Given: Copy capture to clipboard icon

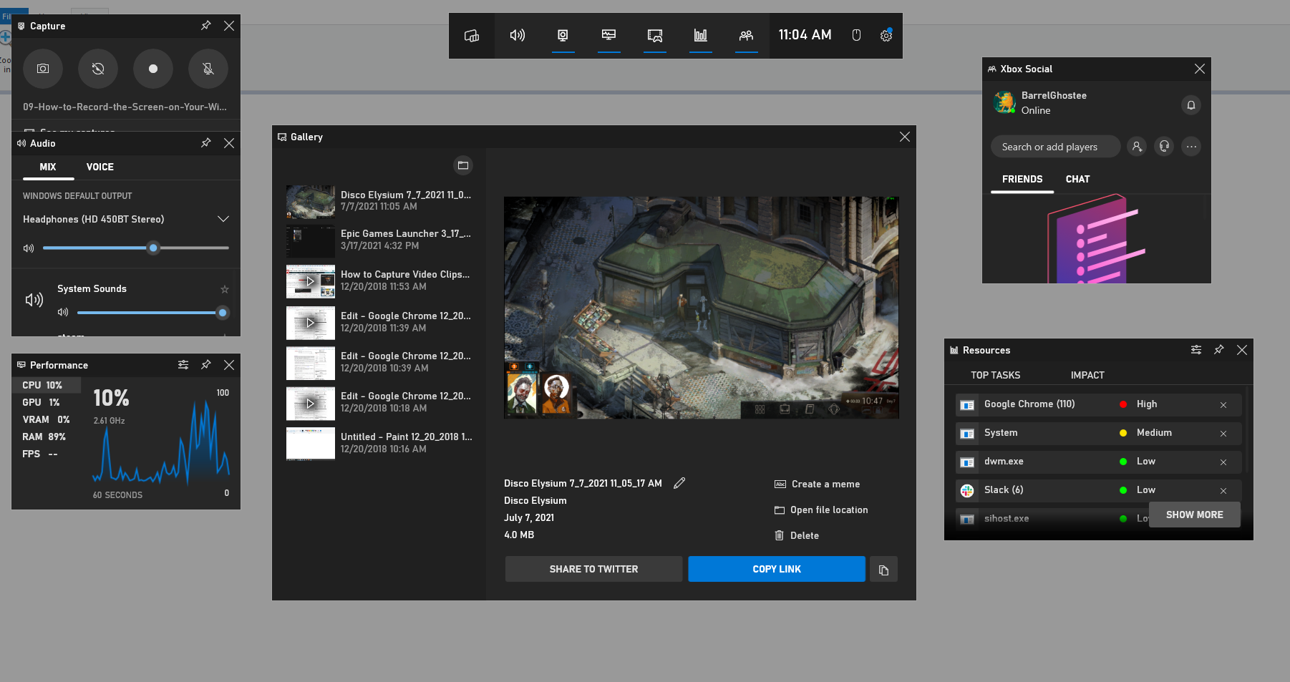Looking at the screenshot, I should tap(883, 570).
